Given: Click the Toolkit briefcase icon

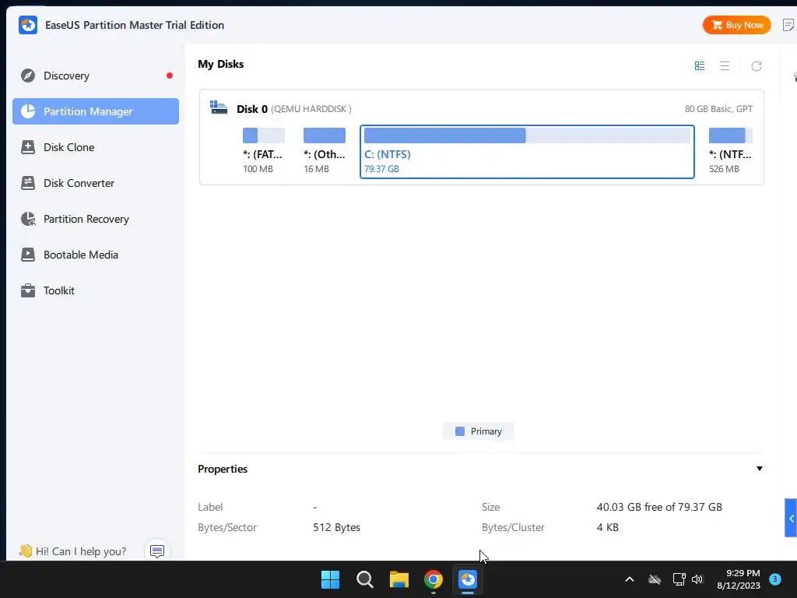Looking at the screenshot, I should (x=28, y=291).
